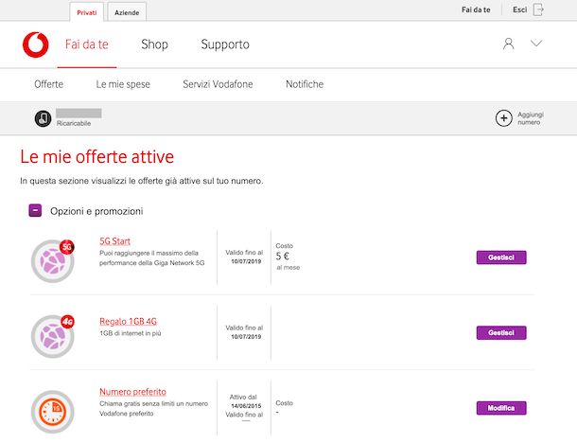Click the 5 € cost value
This screenshot has height=443, width=577.
pos(282,256)
